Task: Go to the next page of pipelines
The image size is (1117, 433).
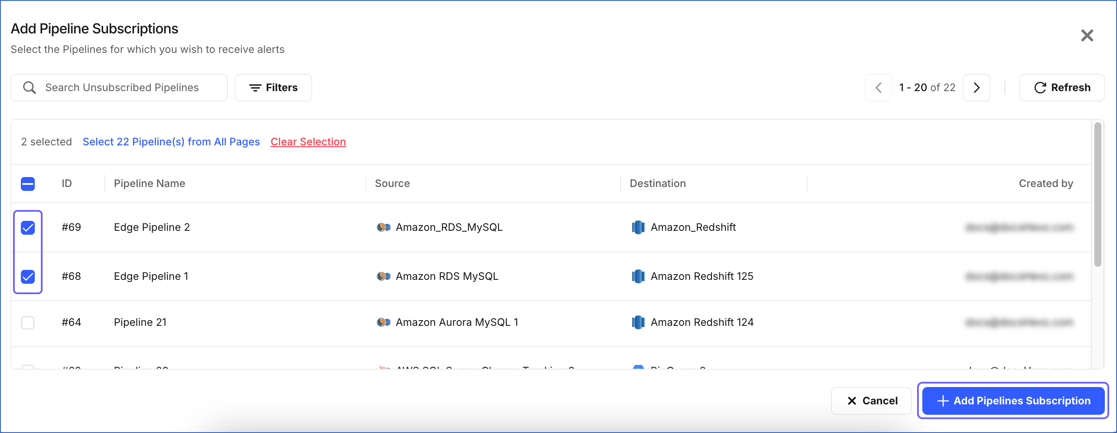Action: point(976,87)
